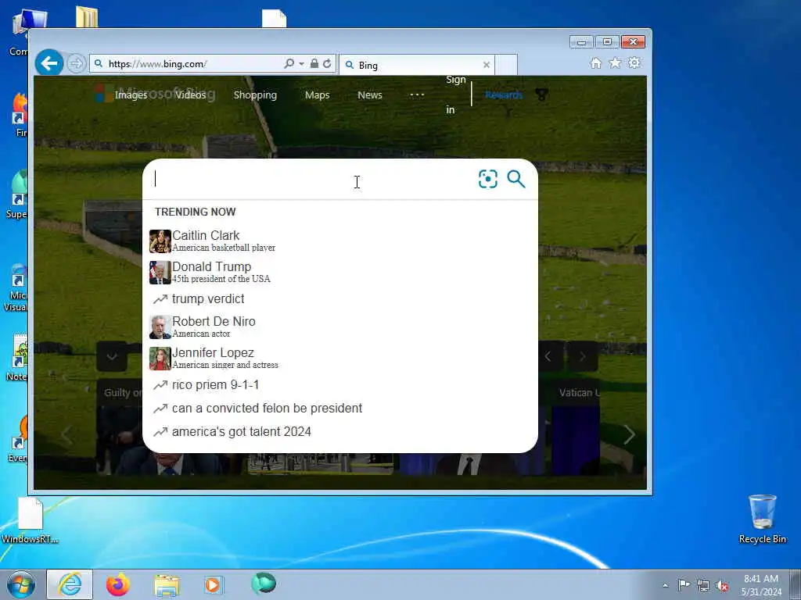
Task: Select the Robert De Niro trending suggestion
Action: point(339,327)
